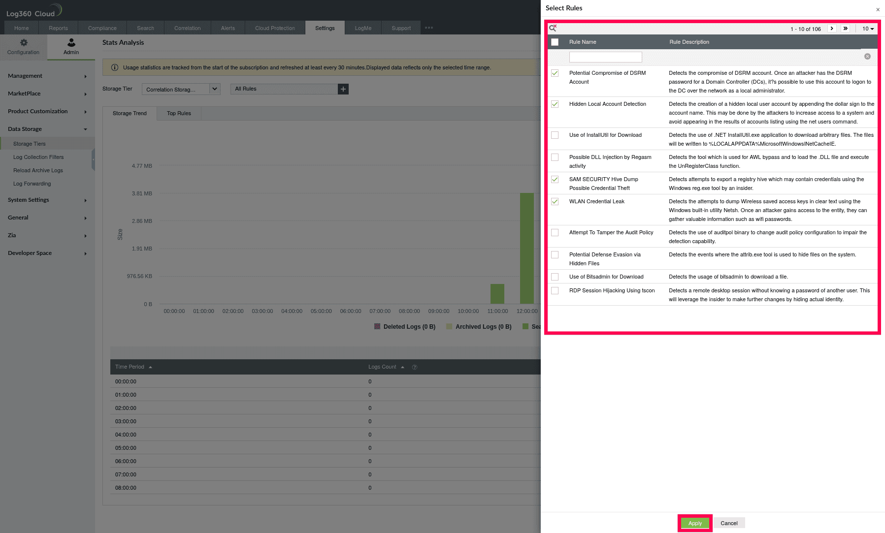Open the more tabs ellipsis menu
The height and width of the screenshot is (533, 885).
[429, 28]
